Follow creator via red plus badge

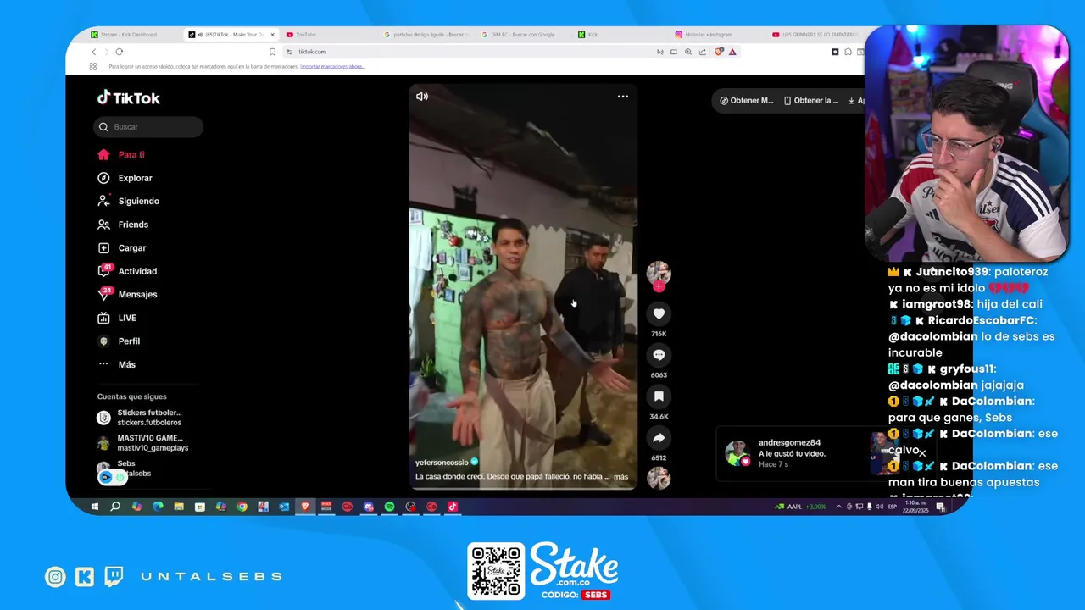click(659, 286)
